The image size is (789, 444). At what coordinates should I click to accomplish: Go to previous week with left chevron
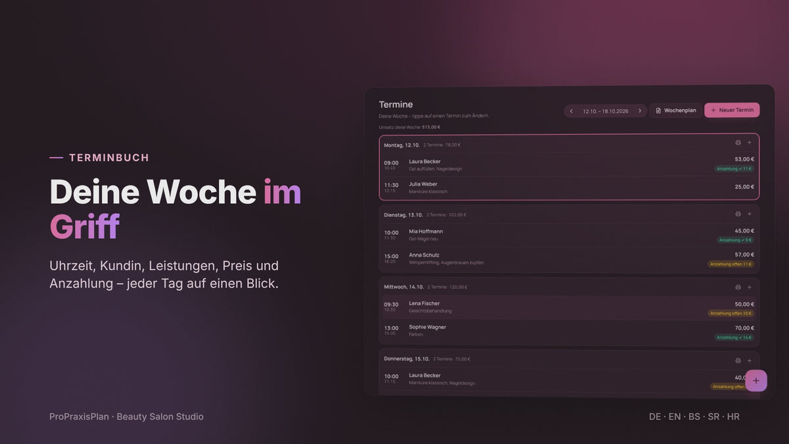click(x=571, y=111)
